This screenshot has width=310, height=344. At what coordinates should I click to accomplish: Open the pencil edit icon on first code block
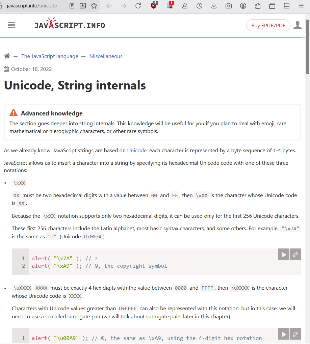point(295,254)
